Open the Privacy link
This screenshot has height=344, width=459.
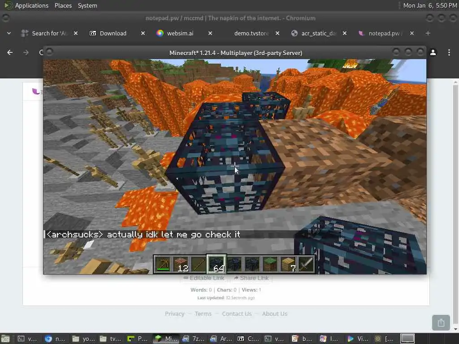[174, 314]
